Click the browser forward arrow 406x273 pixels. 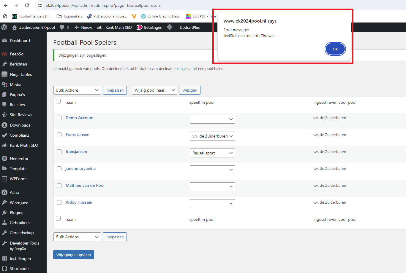click(16, 5)
